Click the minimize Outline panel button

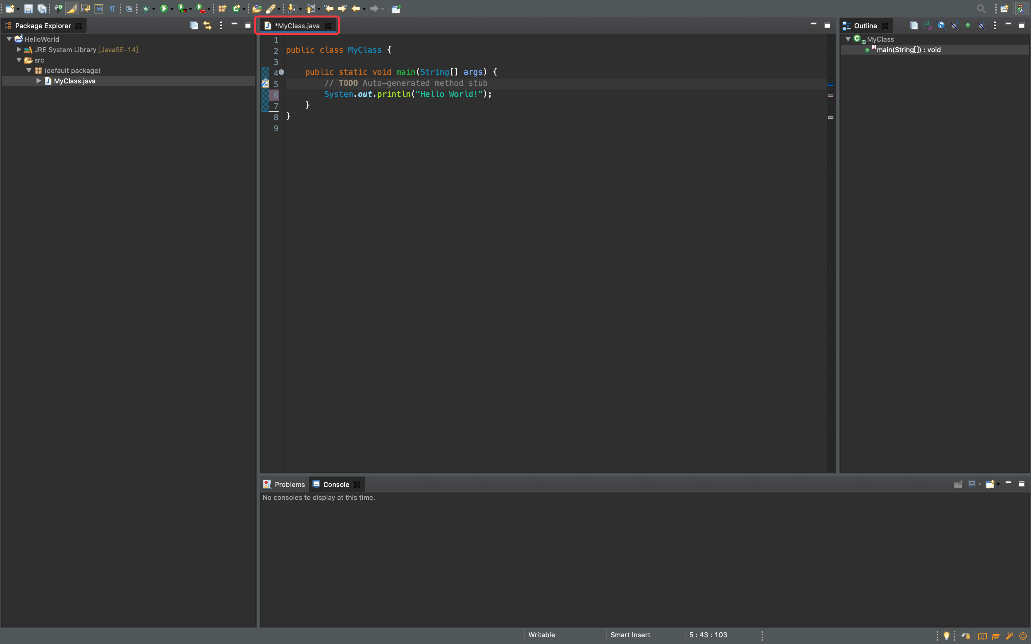click(1008, 25)
